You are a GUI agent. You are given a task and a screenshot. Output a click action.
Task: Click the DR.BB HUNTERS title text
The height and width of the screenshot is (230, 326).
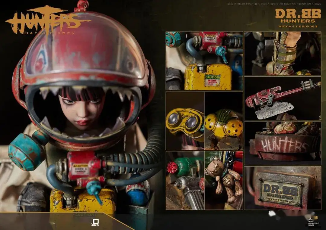coord(298,18)
